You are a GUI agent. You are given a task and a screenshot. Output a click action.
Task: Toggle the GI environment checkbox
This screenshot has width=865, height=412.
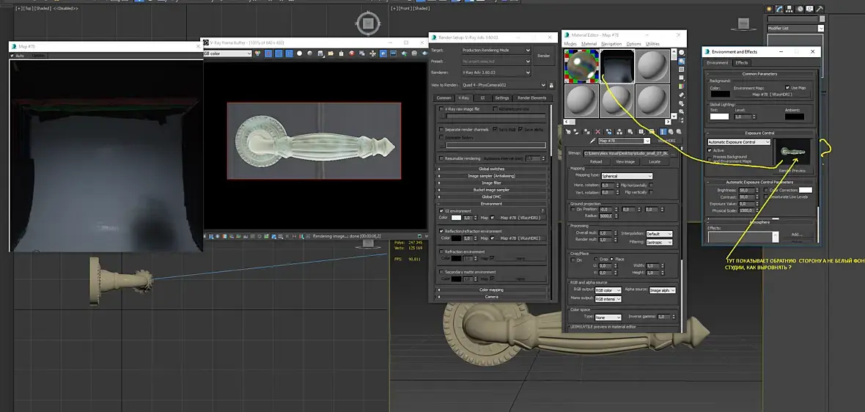tap(441, 210)
